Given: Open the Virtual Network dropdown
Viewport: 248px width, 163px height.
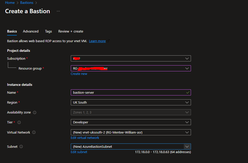Looking at the screenshot, I should [x=131, y=132].
